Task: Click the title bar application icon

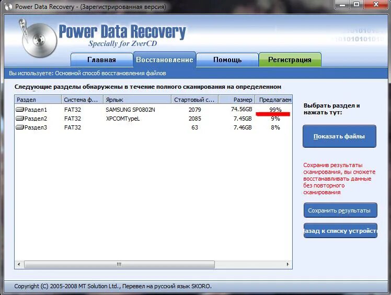Action: point(8,6)
